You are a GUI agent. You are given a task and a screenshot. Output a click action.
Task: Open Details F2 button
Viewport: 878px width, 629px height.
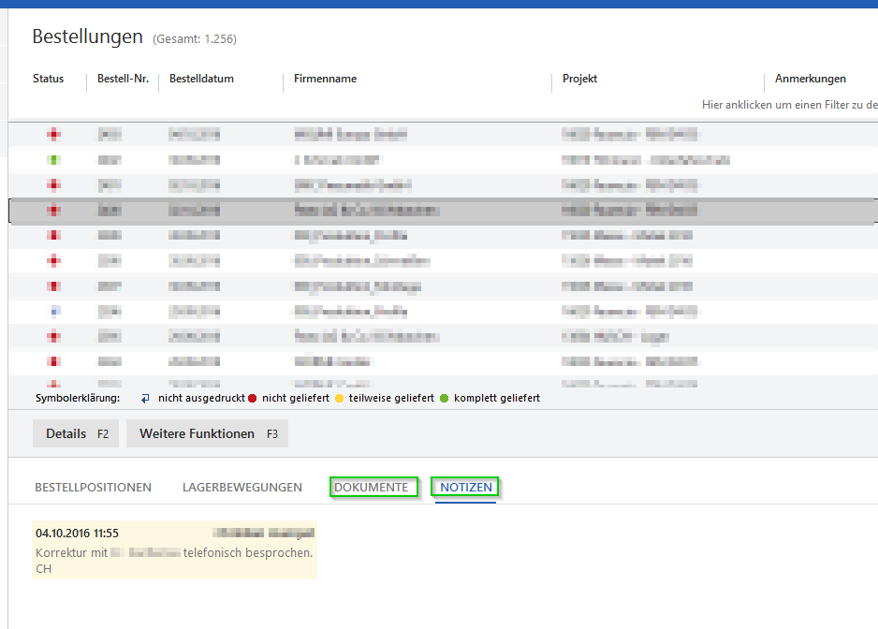click(76, 433)
